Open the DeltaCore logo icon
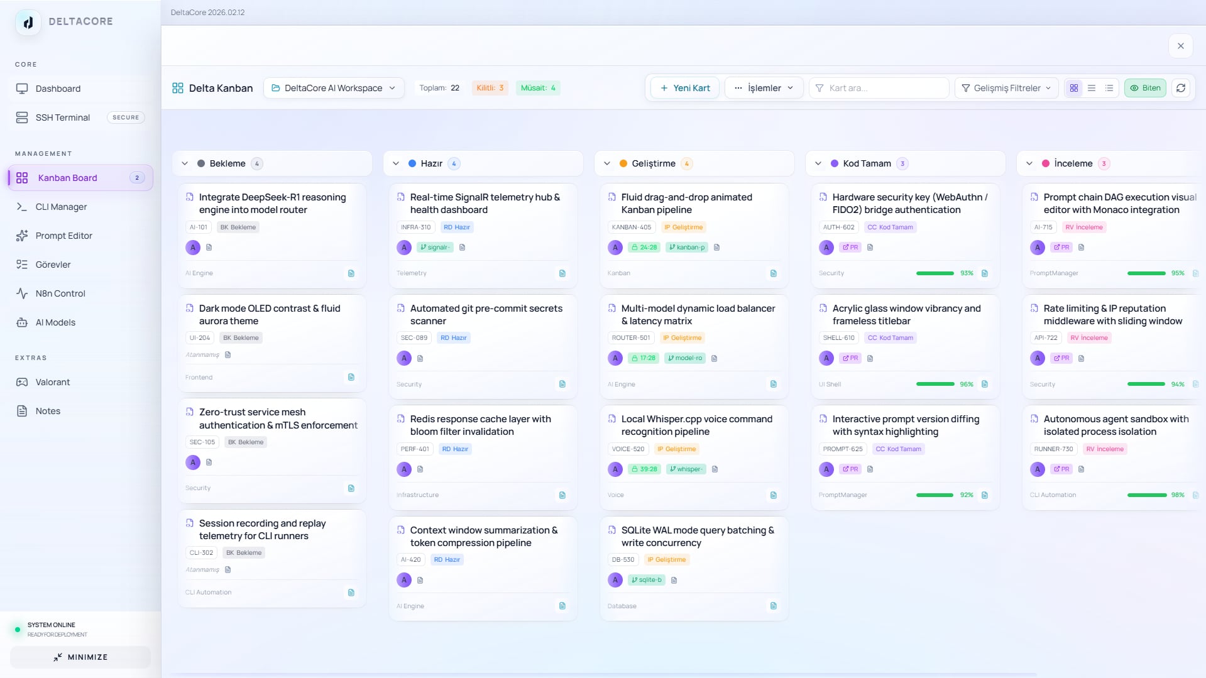Image resolution: width=1206 pixels, height=678 pixels. 28,22
